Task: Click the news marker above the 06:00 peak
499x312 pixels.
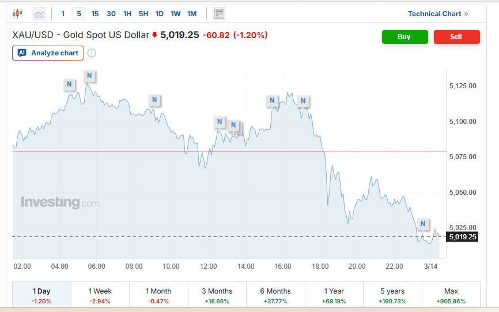Action: pyautogui.click(x=90, y=76)
